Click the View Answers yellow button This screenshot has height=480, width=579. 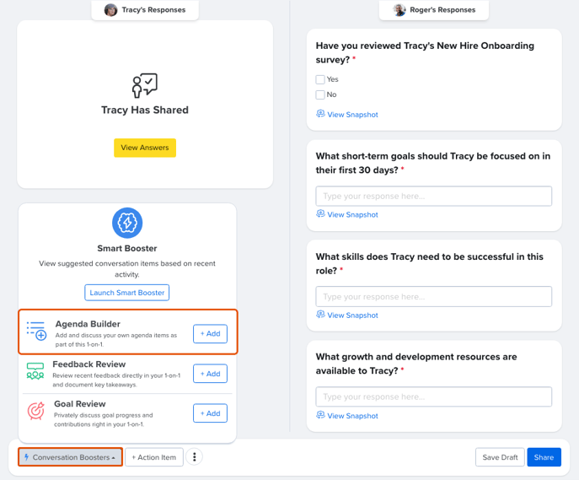click(x=145, y=148)
